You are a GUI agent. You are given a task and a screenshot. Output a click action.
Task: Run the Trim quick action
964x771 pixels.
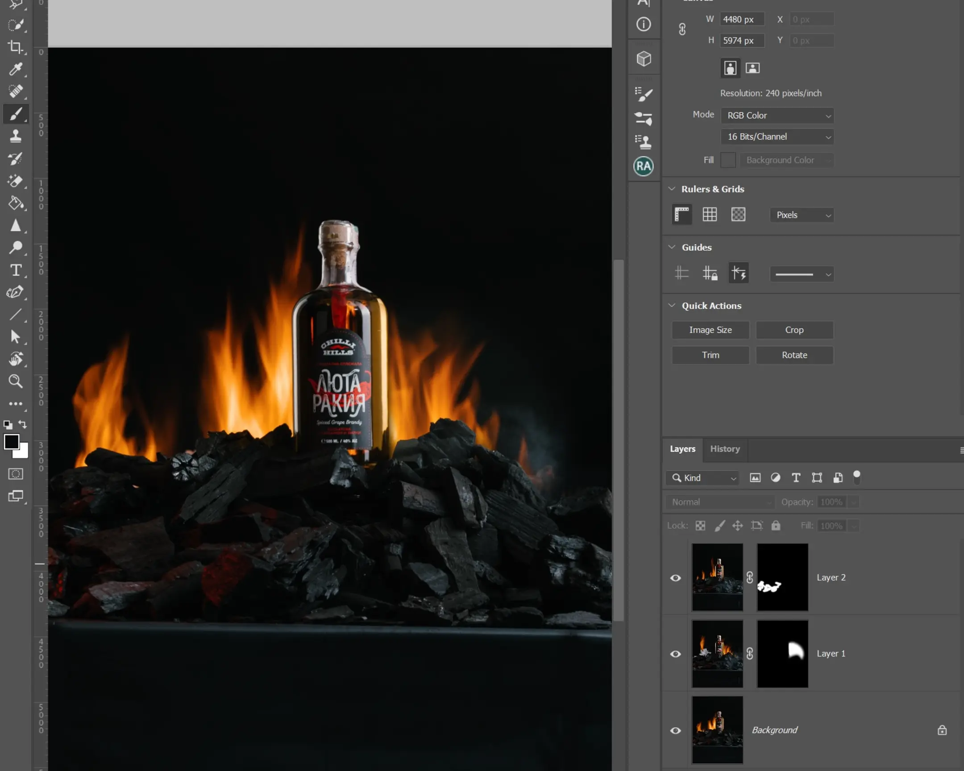coord(710,355)
